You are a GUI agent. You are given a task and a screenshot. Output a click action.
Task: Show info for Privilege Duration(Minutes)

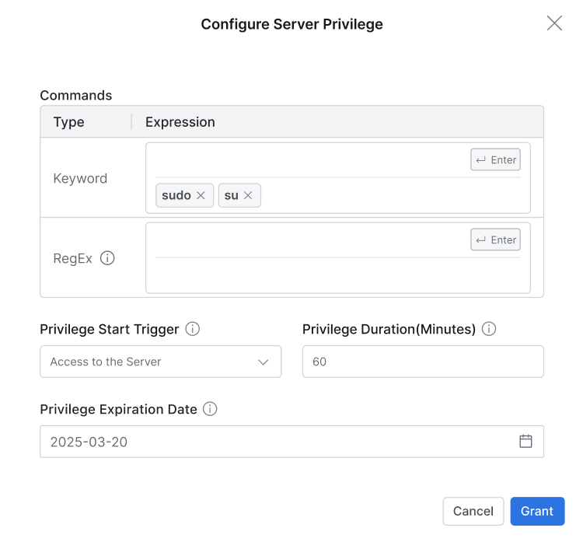[x=489, y=329]
